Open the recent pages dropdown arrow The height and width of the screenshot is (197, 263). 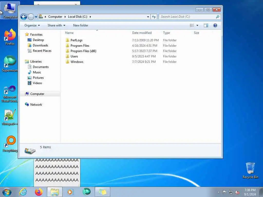36,17
